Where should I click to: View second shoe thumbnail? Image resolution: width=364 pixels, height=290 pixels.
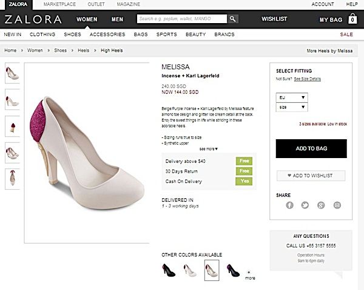(x=12, y=100)
